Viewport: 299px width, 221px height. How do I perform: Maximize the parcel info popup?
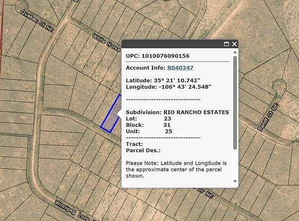(226, 44)
